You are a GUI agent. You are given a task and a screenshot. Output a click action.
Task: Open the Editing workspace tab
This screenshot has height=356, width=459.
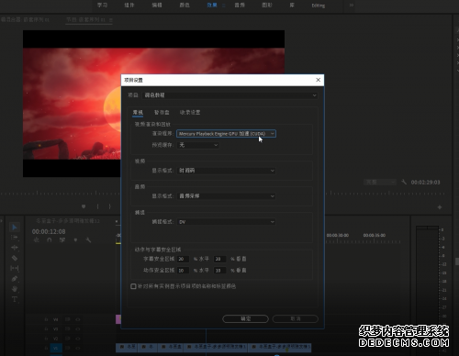319,6
